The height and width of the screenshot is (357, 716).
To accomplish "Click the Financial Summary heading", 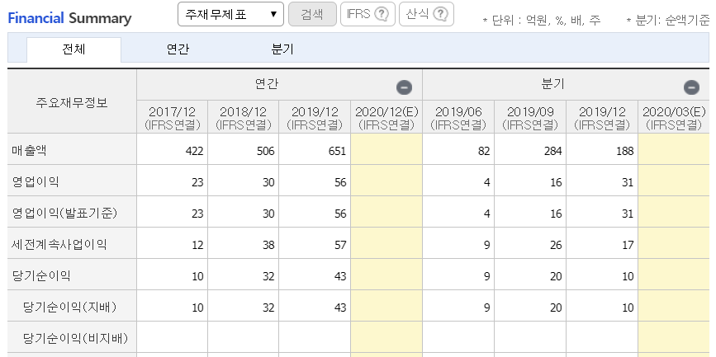I will click(70, 18).
